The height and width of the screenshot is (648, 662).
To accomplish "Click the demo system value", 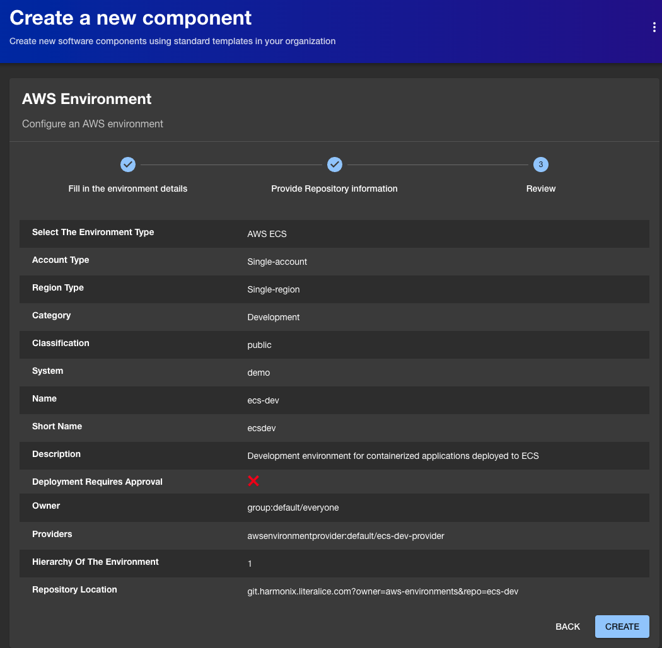I will click(258, 373).
